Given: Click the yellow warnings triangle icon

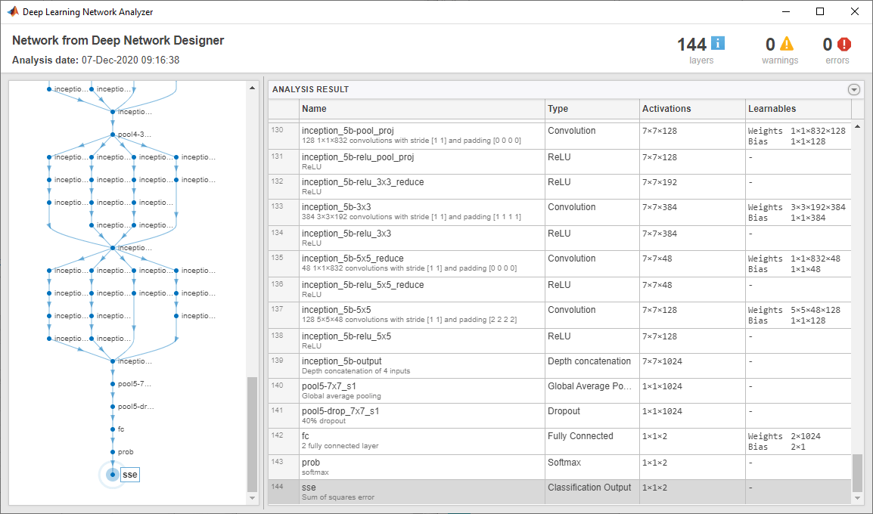Looking at the screenshot, I should (x=787, y=44).
